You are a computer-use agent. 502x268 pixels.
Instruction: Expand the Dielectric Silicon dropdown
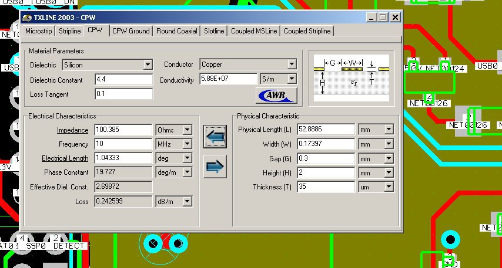148,65
